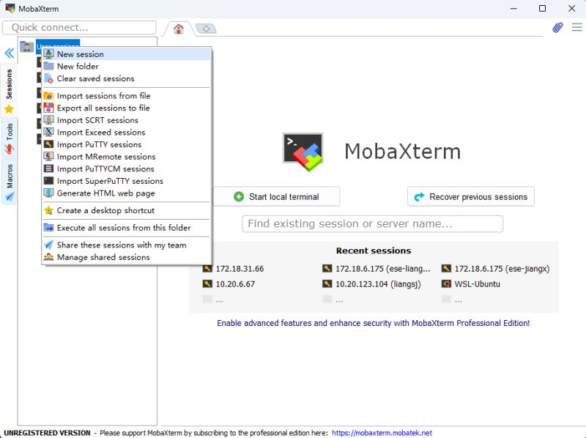This screenshot has width=586, height=438.
Task: Click Start local terminal button
Action: click(276, 196)
